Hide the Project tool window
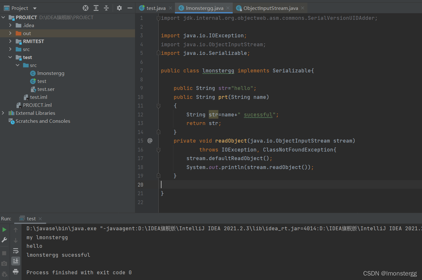Screen dimensions: 422x280 tap(130, 8)
